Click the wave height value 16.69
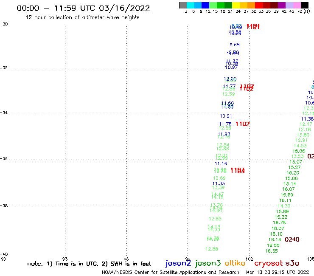The width and height of the screenshot is (314, 276). click(287, 195)
